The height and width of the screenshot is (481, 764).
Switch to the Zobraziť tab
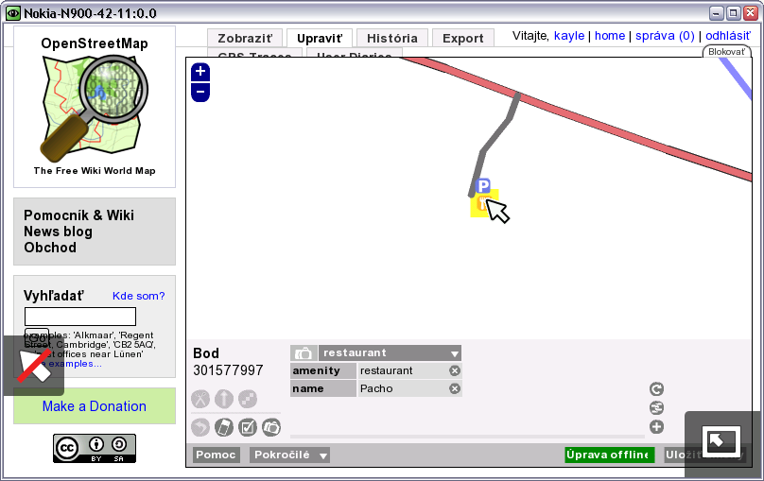pos(245,38)
